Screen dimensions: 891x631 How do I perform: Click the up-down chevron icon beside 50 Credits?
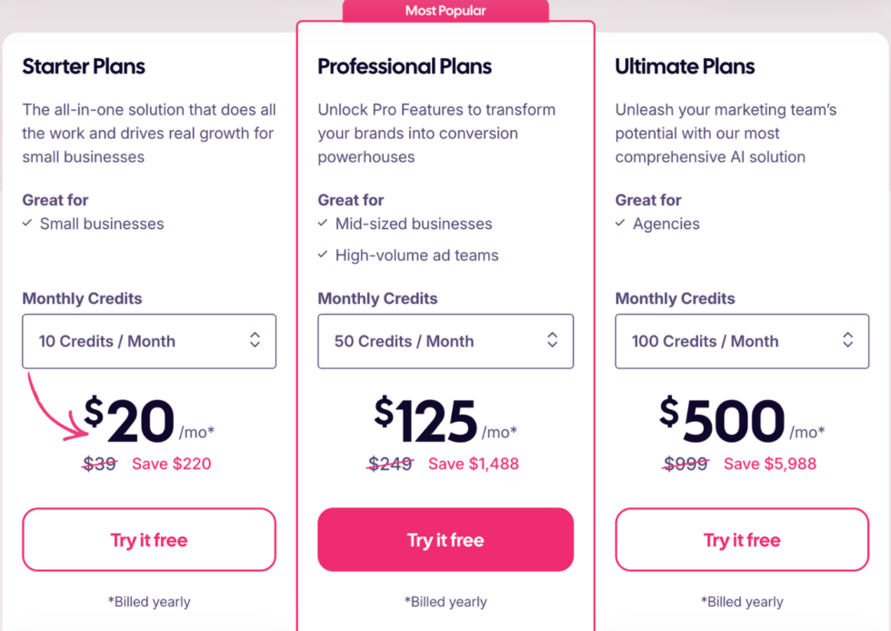click(553, 341)
